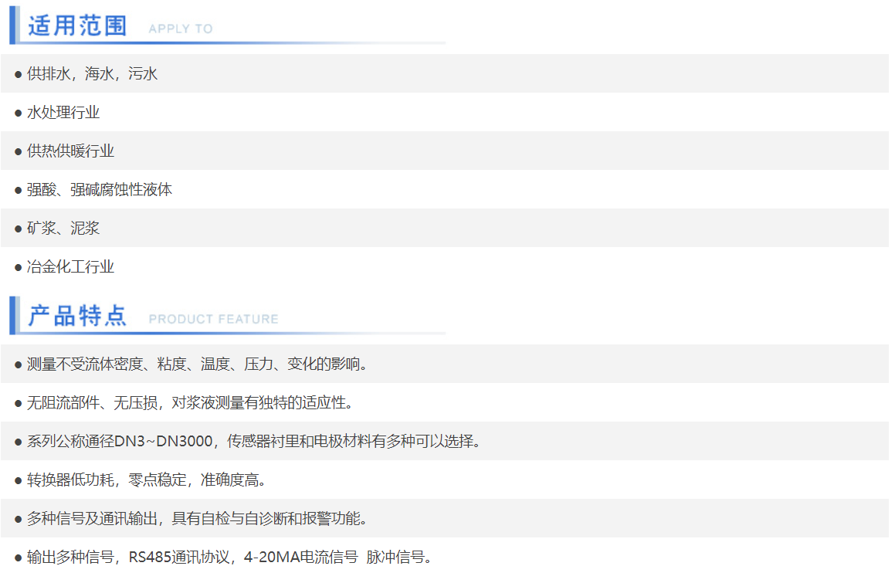
Task: Select the 矿浆、泥浆 list row
Action: pyautogui.click(x=63, y=229)
